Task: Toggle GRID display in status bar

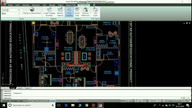Action: [x=35, y=101]
